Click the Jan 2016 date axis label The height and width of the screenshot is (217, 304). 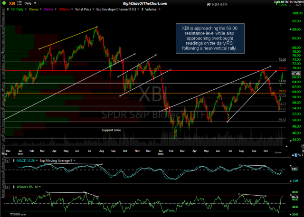click(161, 152)
